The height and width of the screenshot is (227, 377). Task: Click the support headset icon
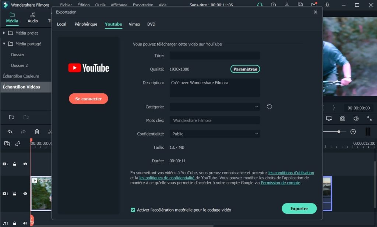[x=260, y=4]
